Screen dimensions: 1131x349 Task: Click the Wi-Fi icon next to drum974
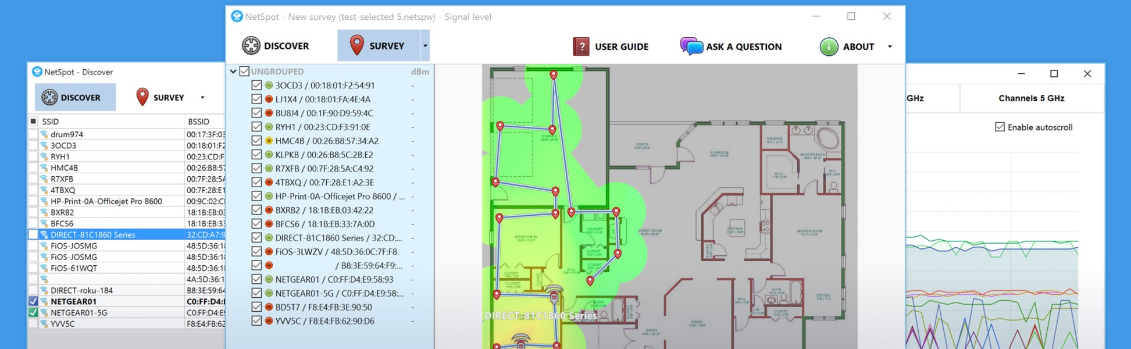[x=44, y=134]
